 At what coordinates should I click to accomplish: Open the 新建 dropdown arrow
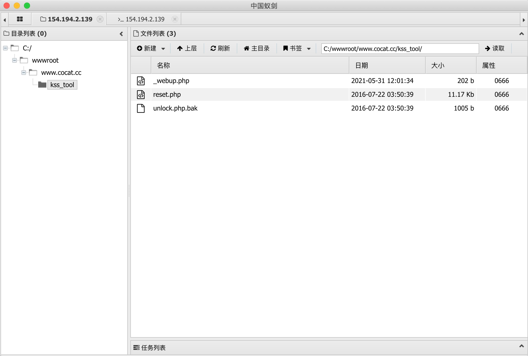point(163,49)
